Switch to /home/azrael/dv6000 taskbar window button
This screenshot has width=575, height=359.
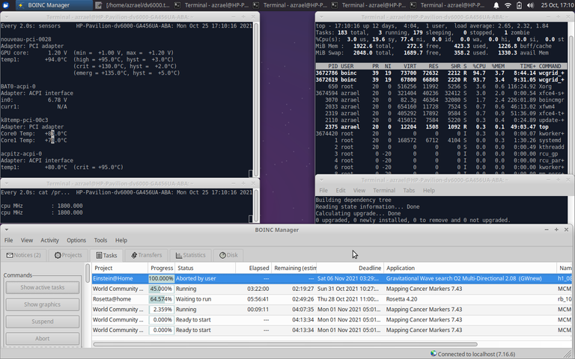pyautogui.click(x=132, y=5)
